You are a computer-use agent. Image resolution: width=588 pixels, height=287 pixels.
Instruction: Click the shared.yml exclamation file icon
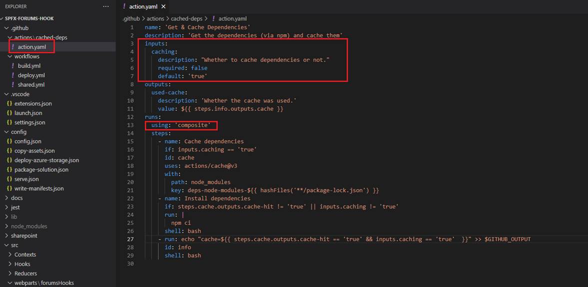coord(13,85)
